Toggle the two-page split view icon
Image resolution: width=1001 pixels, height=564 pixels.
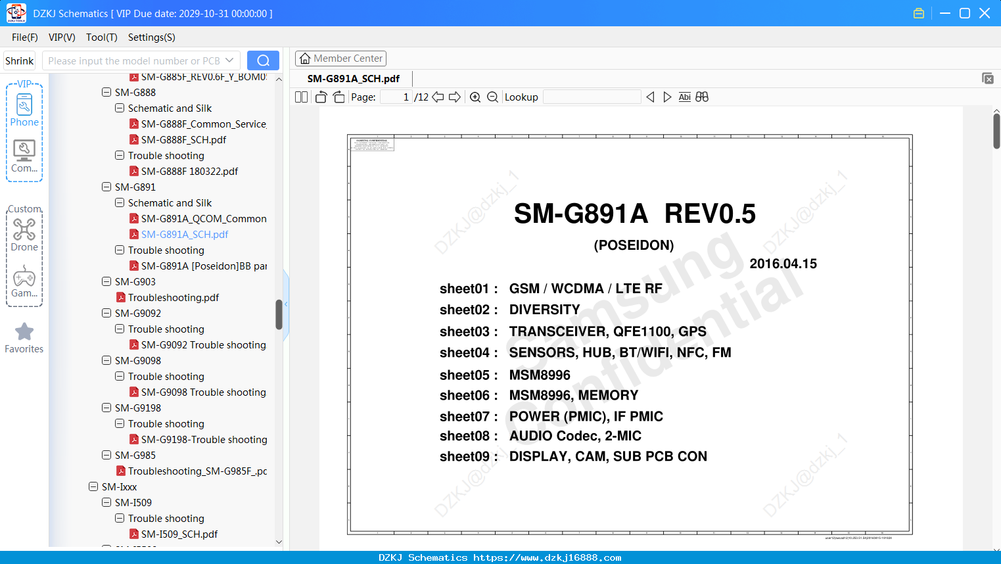tap(301, 97)
